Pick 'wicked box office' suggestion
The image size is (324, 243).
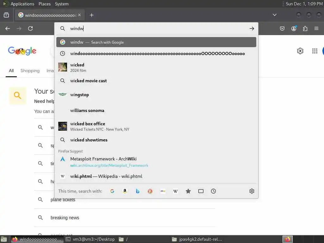(156, 126)
